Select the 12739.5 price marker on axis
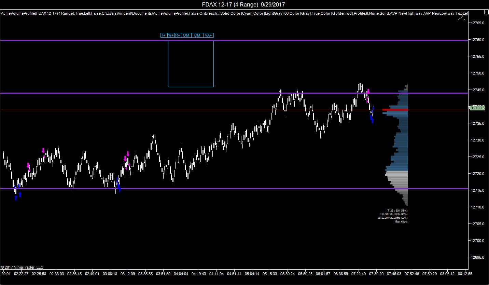The height and width of the screenshot is (285, 489). (x=477, y=107)
